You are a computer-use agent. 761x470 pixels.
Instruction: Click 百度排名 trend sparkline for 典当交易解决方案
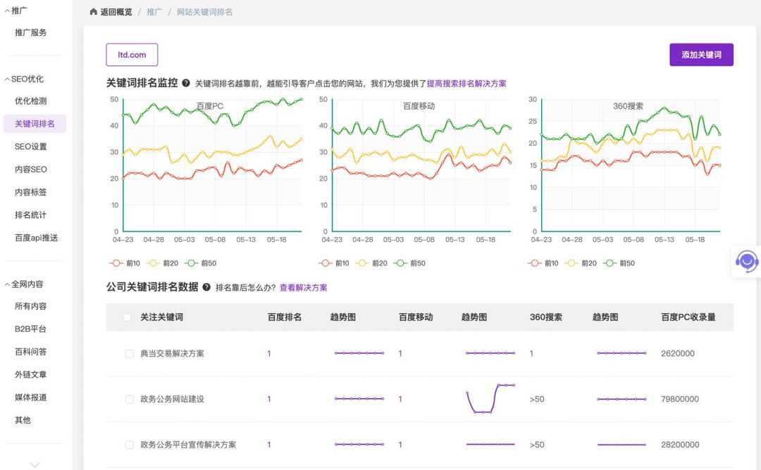[x=359, y=353]
